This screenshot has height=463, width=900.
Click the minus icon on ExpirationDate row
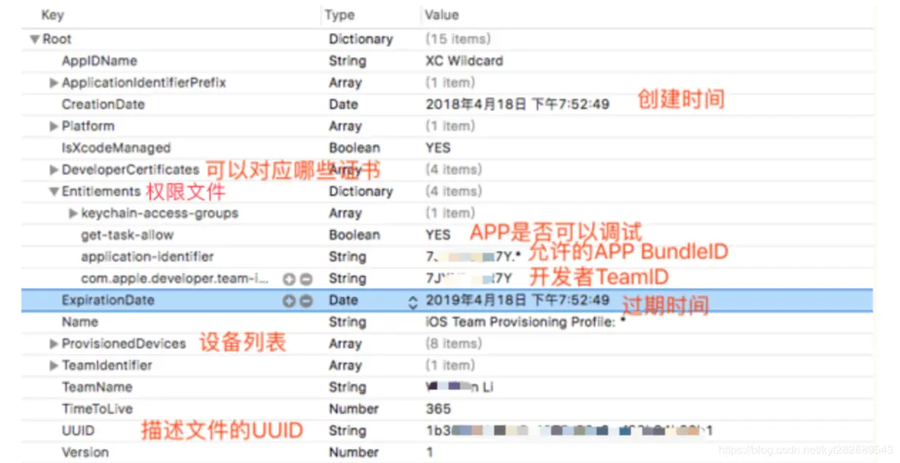[306, 300]
